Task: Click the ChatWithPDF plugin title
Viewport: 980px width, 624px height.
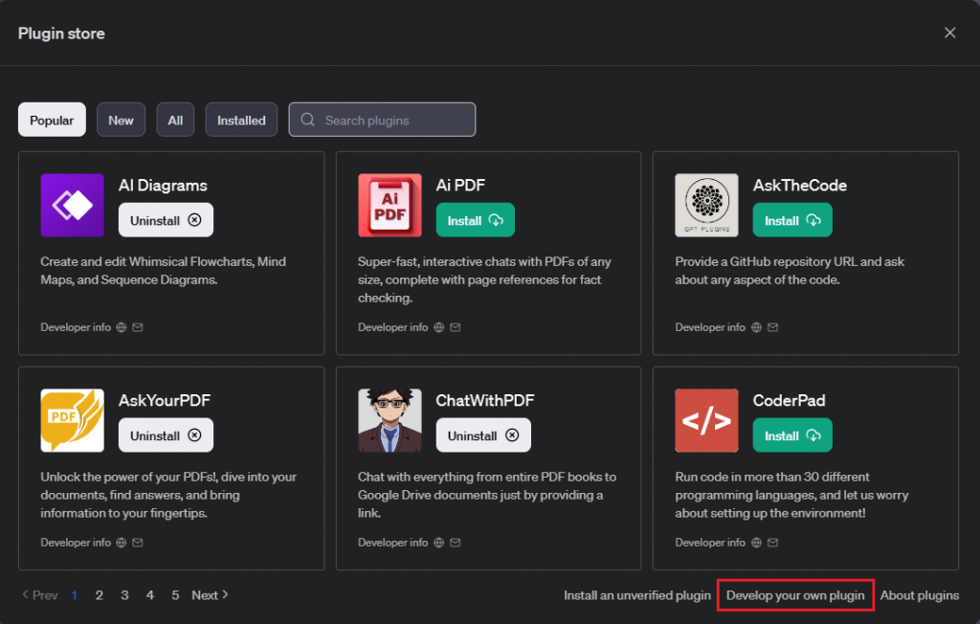Action: (x=485, y=400)
